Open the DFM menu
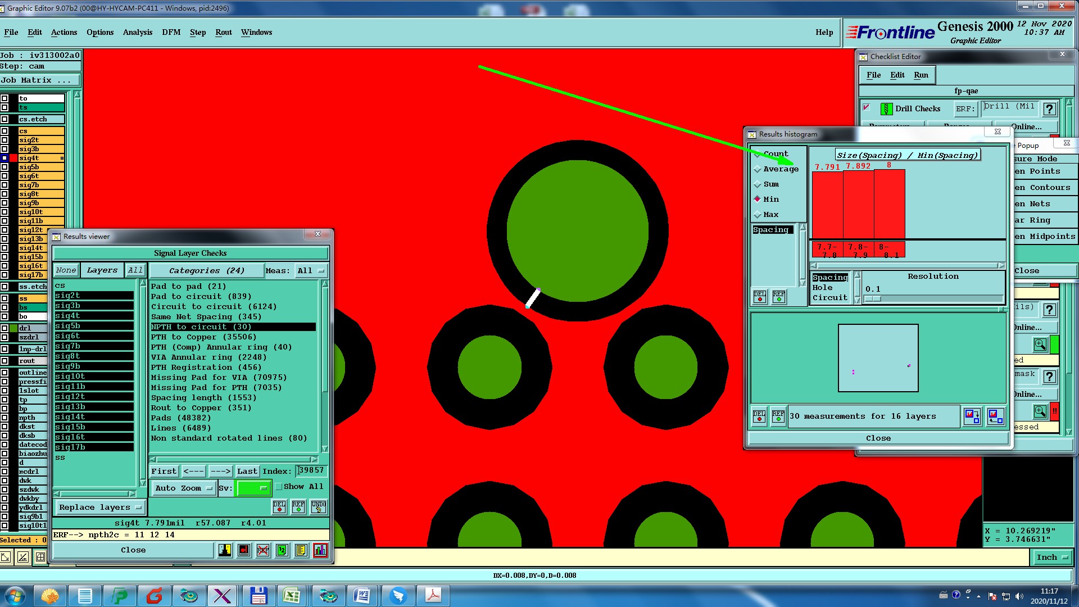 [171, 33]
